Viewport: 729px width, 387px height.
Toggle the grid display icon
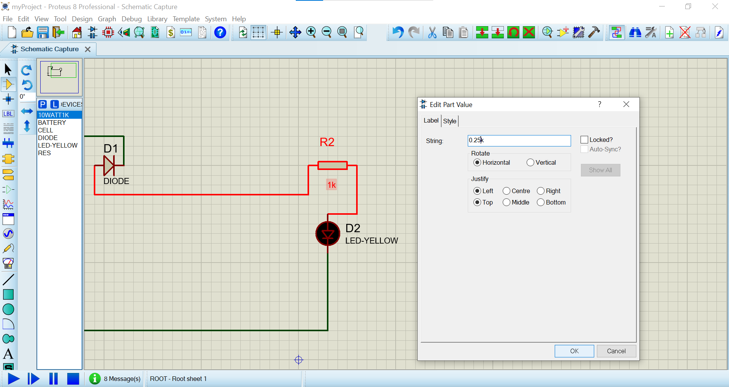coord(258,33)
